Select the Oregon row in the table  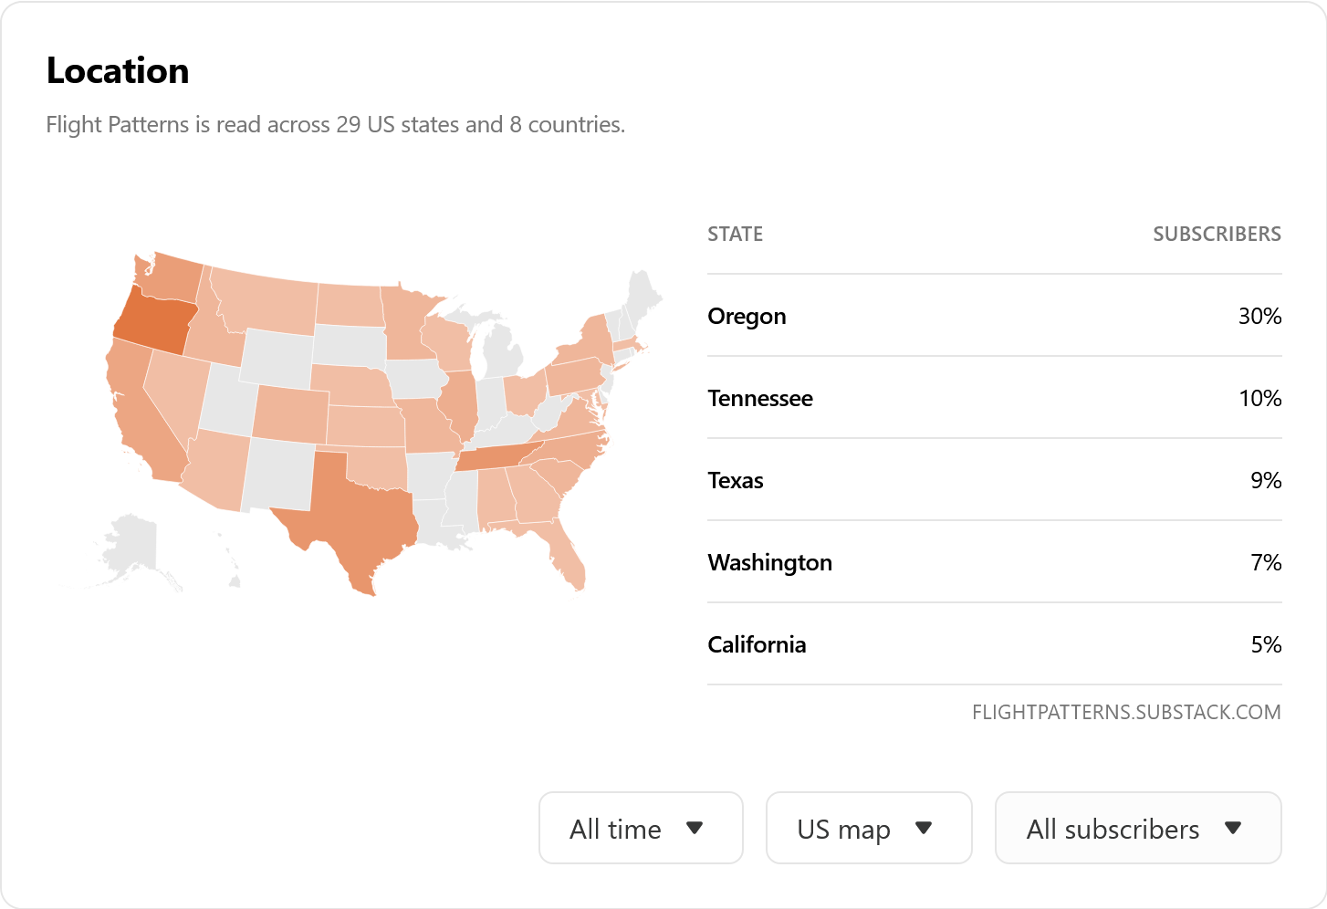pyautogui.click(x=994, y=316)
